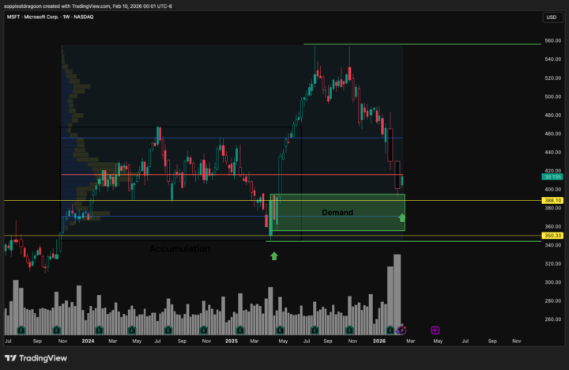Click the creator credit line at top
569x370 pixels.
click(x=88, y=6)
